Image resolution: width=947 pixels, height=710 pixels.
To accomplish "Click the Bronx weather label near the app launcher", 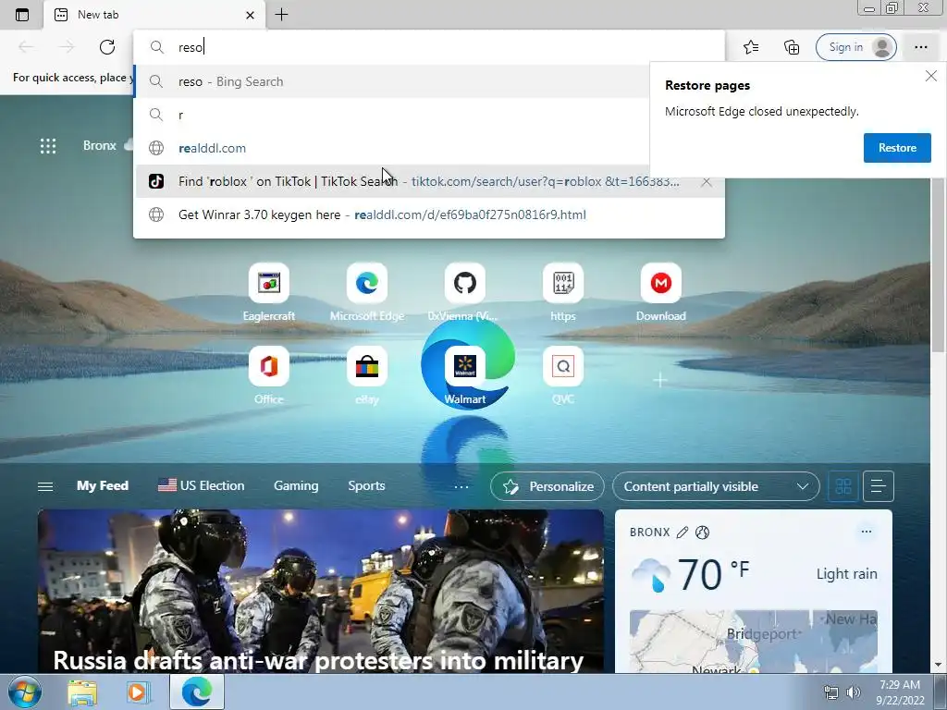I will pyautogui.click(x=100, y=145).
